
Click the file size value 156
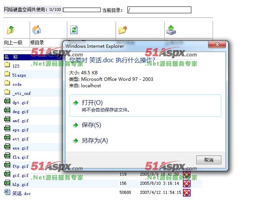click(x=123, y=183)
